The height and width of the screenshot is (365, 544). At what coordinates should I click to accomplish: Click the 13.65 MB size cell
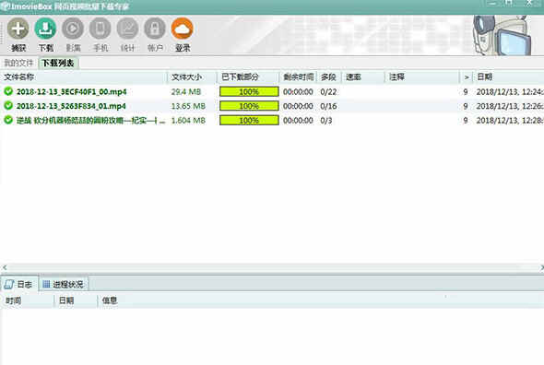coord(188,106)
